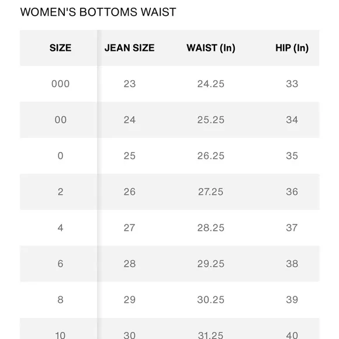Select the HIP (In) column header

coord(292,48)
